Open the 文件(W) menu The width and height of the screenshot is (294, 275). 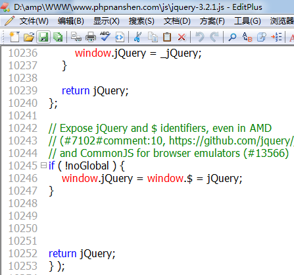coord(34,21)
